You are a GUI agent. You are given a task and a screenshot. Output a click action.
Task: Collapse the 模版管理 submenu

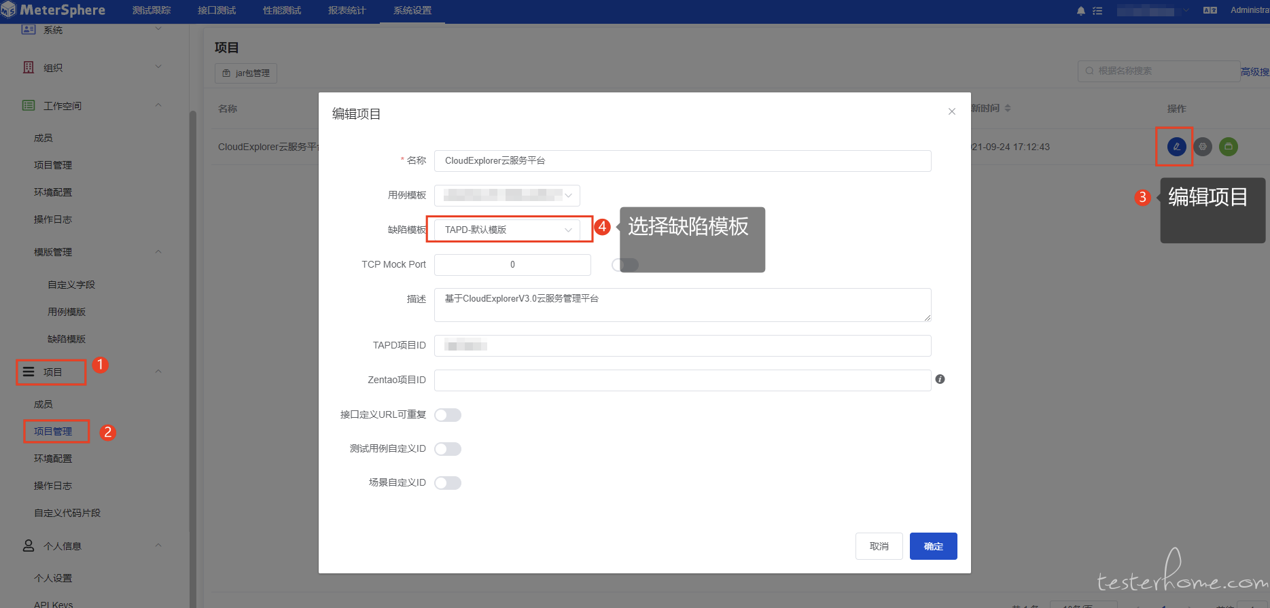point(158,252)
